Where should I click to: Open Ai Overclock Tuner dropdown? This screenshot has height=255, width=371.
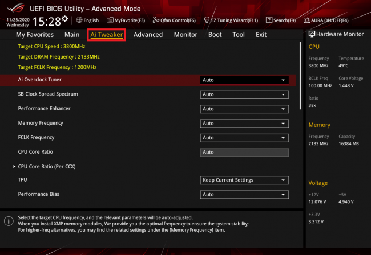click(244, 80)
